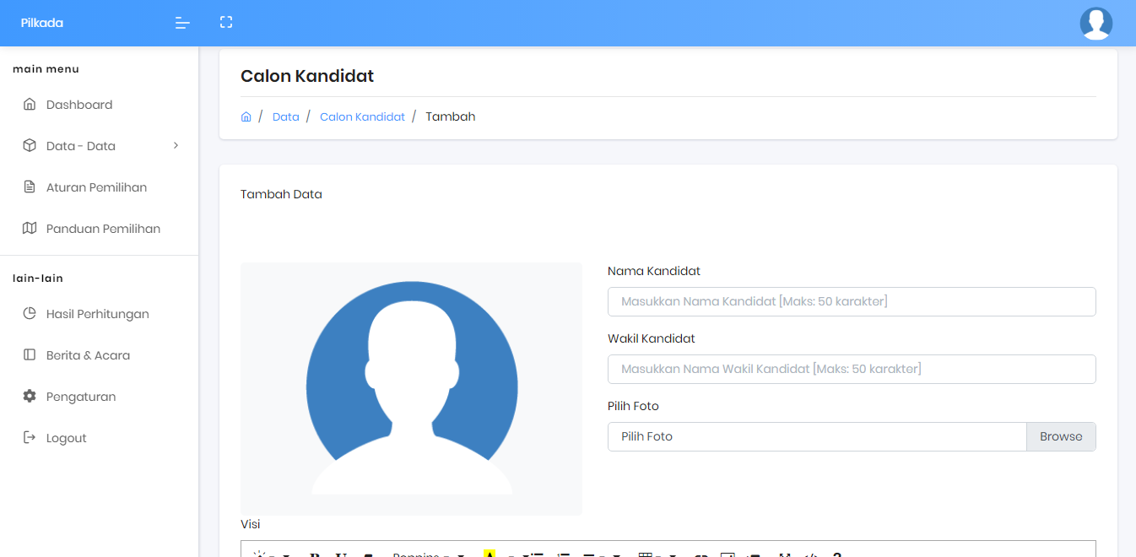The width and height of the screenshot is (1136, 557).
Task: Open the Hasil Perhitungan chart icon
Action: click(x=30, y=314)
